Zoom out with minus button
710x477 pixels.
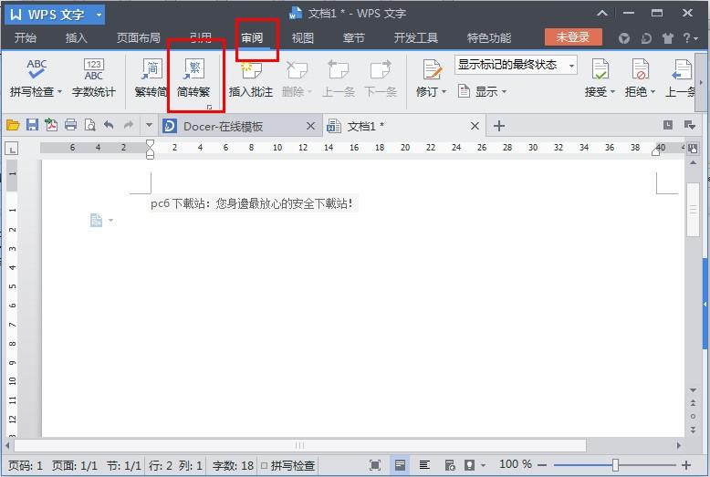pyautogui.click(x=542, y=465)
